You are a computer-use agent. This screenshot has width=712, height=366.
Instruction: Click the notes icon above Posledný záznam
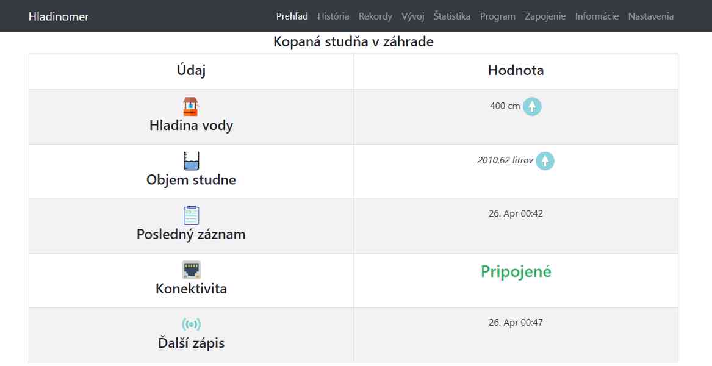click(x=192, y=214)
